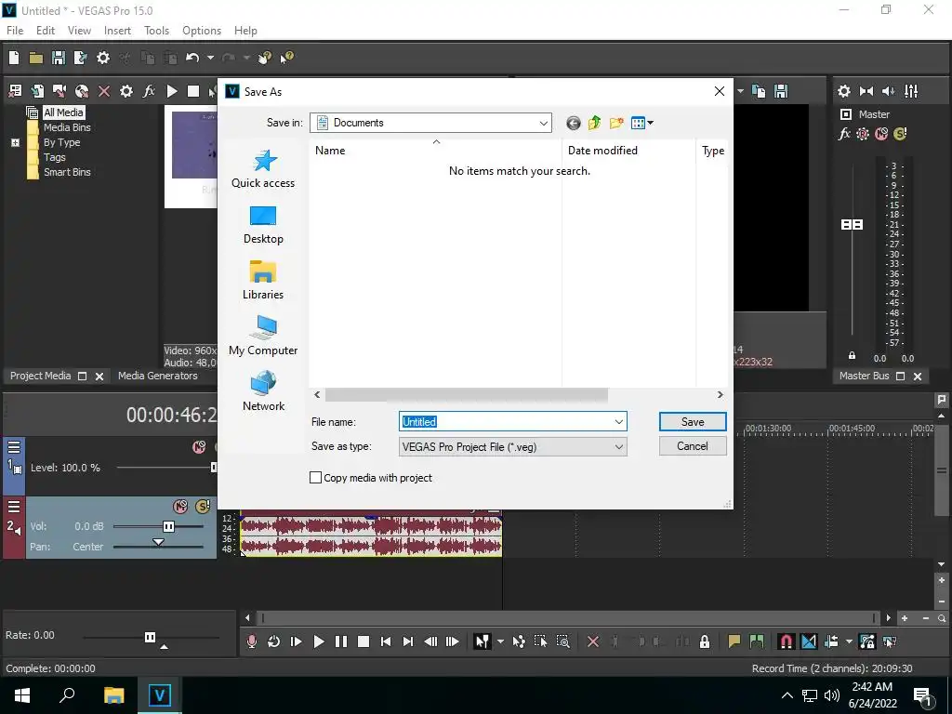Click the New project icon in the main toolbar

click(14, 58)
